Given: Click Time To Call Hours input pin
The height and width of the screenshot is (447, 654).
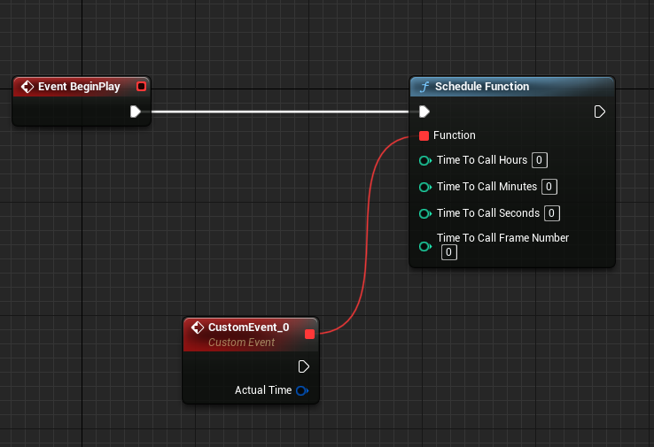Looking at the screenshot, I should (425, 161).
